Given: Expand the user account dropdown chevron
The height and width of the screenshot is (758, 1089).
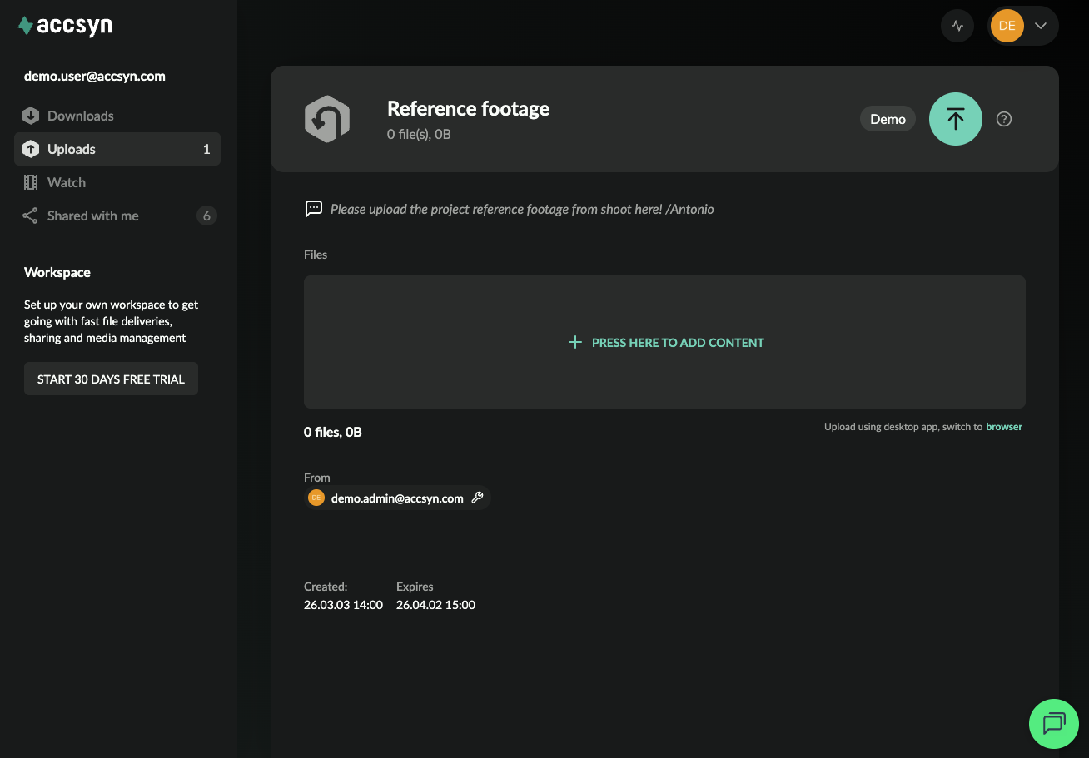Looking at the screenshot, I should click(1041, 26).
